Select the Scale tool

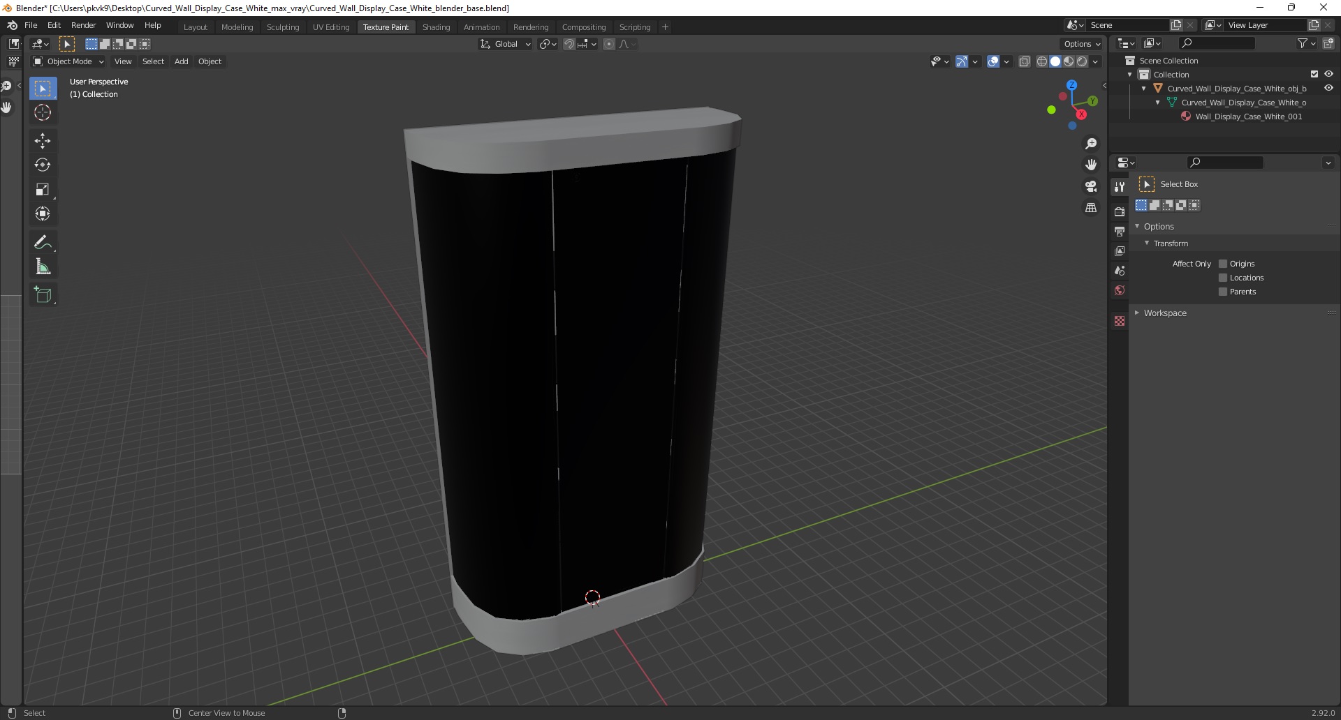pyautogui.click(x=43, y=189)
